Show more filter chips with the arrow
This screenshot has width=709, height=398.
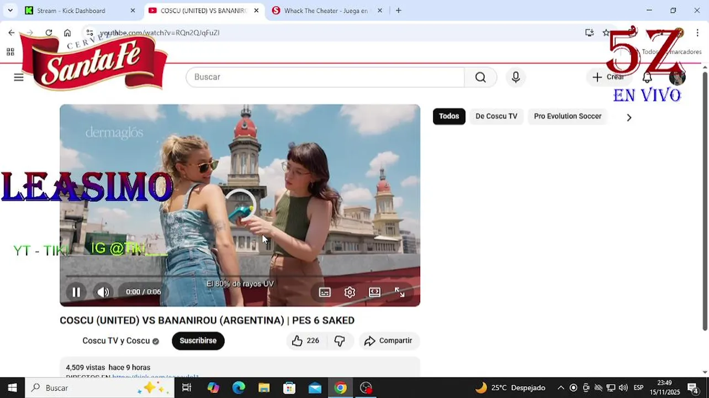(628, 117)
